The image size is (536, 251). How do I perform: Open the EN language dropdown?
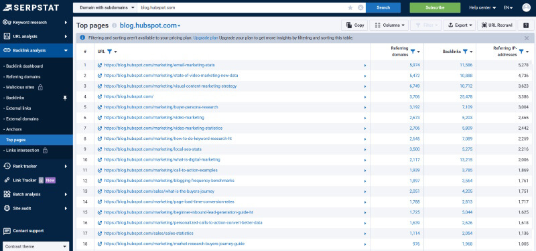click(508, 7)
